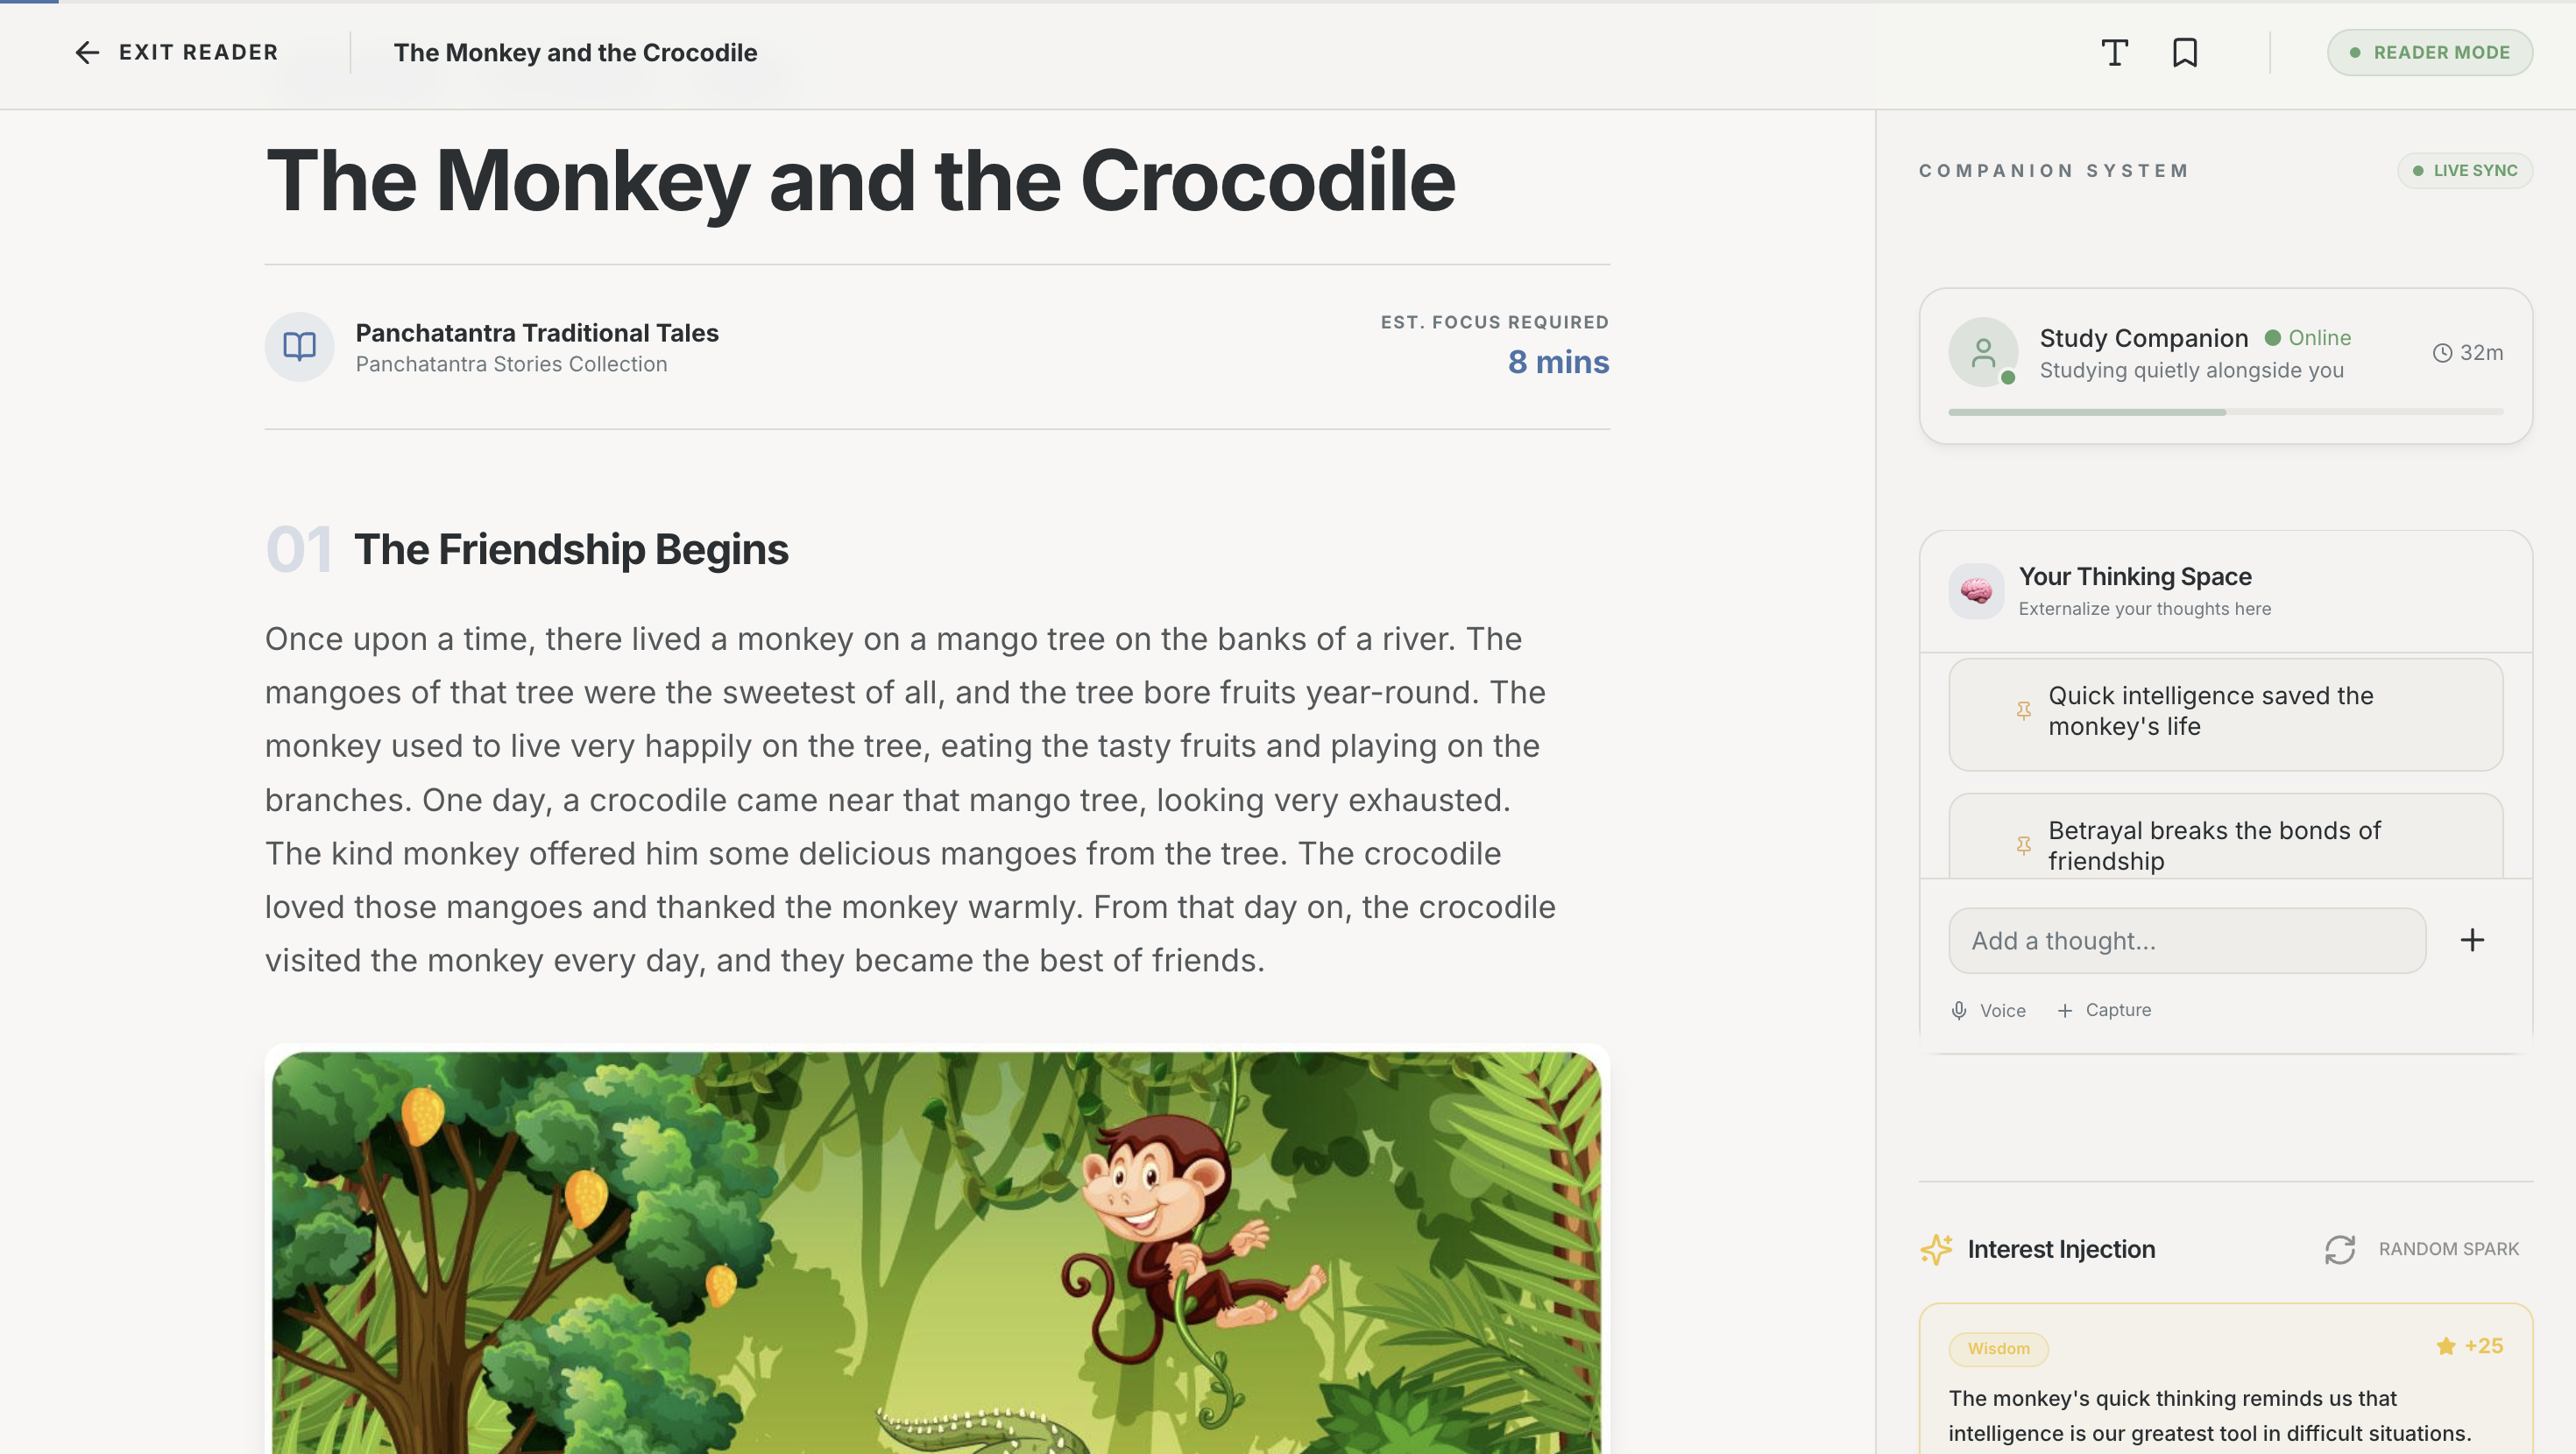Open the text size settings icon
This screenshot has height=1454, width=2576.
[x=2114, y=53]
